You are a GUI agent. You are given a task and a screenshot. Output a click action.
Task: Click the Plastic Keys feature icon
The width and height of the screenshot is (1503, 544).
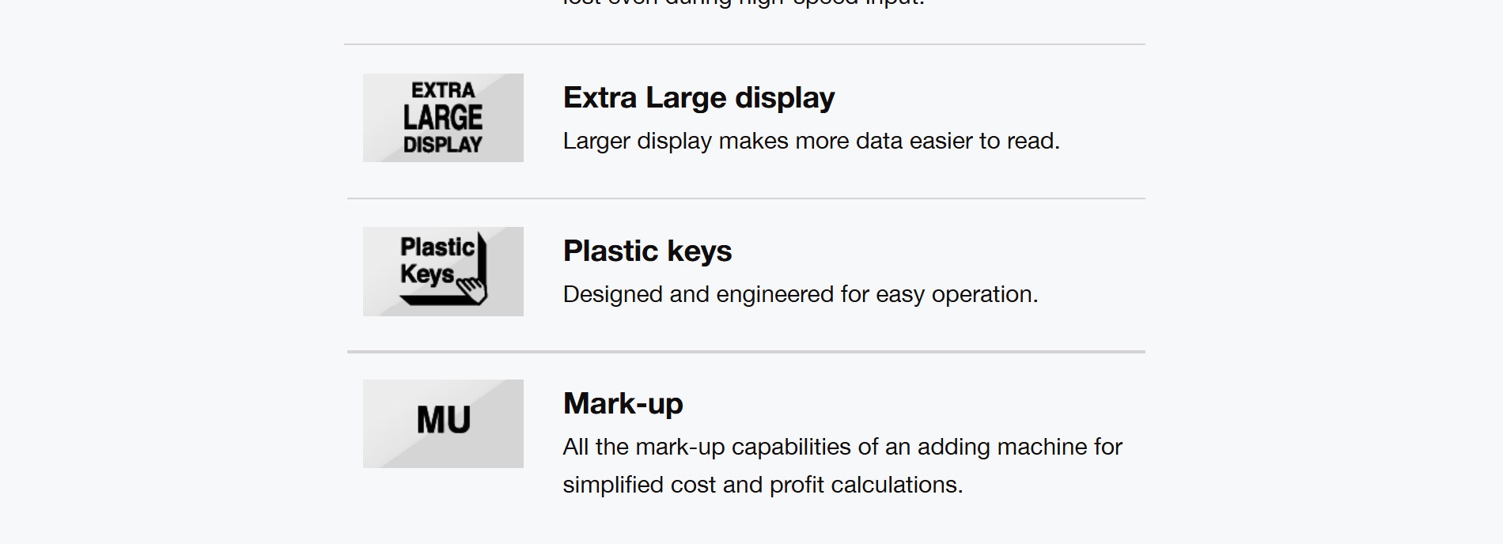click(x=443, y=271)
